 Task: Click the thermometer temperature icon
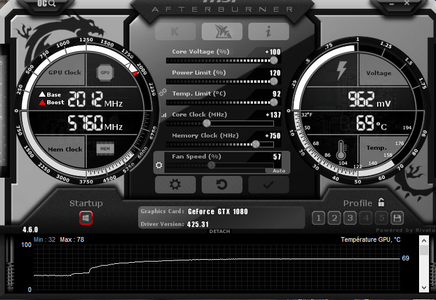coord(341,150)
